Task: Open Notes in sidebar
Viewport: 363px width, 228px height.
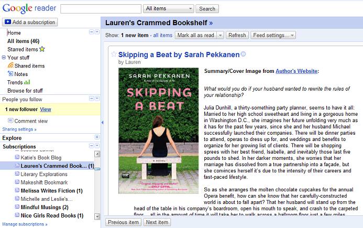Action: point(21,74)
